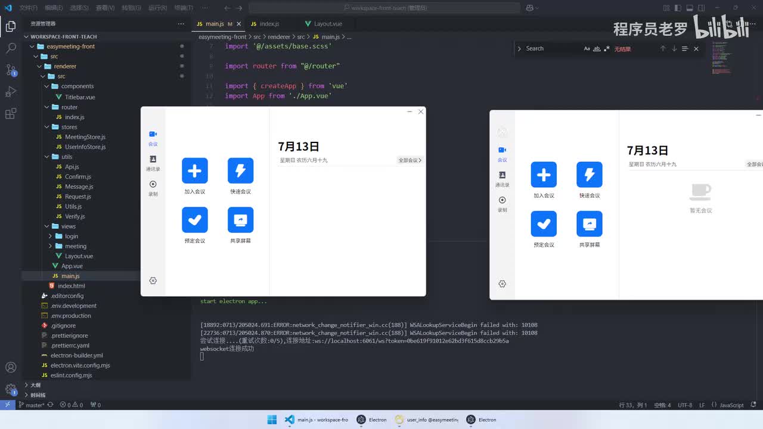The height and width of the screenshot is (429, 763).
Task: Click the 共享屏幕 tile in right Electron window
Action: [x=590, y=229]
